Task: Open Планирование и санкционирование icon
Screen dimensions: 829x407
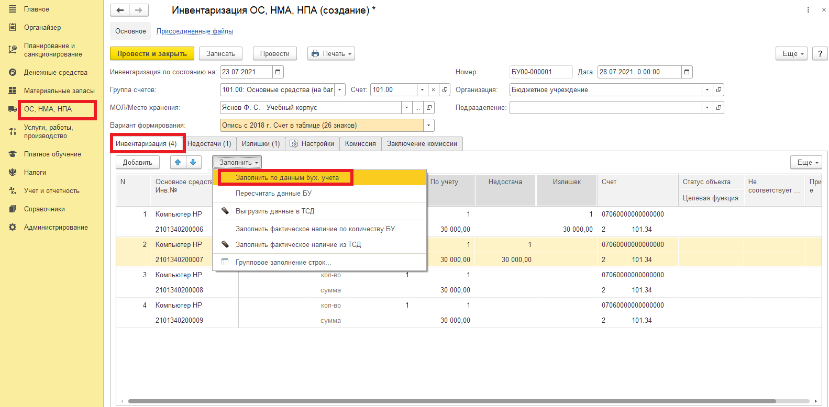Action: coord(13,50)
